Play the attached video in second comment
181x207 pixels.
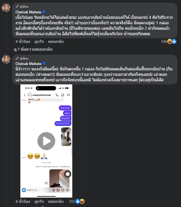(x=46, y=141)
